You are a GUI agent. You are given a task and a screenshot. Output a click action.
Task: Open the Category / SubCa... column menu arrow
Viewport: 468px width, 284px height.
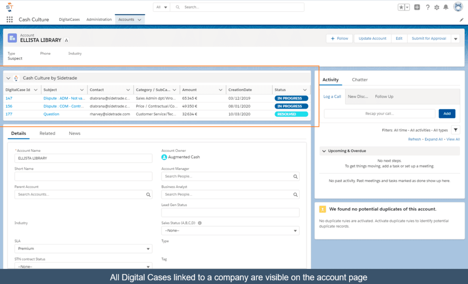click(x=174, y=90)
